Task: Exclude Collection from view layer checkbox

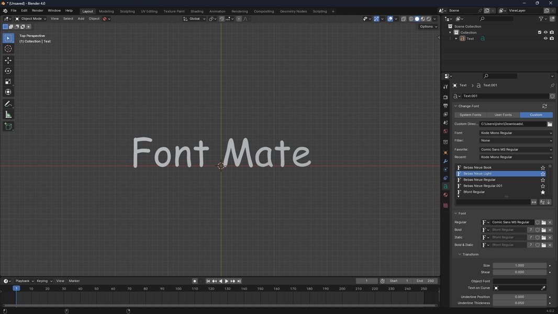Action: 540,32
